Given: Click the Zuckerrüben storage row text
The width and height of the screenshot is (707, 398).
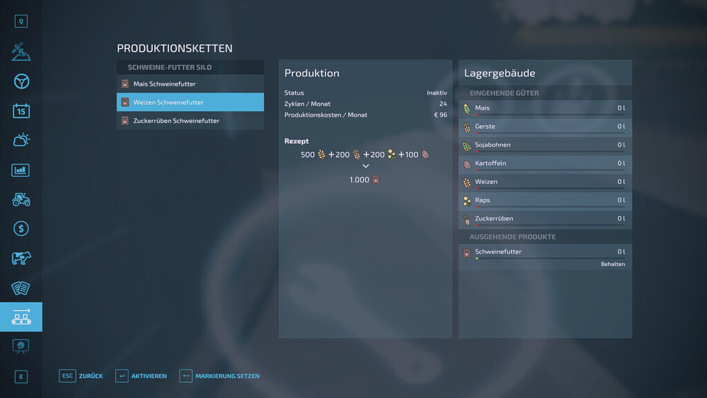Looking at the screenshot, I should [494, 218].
